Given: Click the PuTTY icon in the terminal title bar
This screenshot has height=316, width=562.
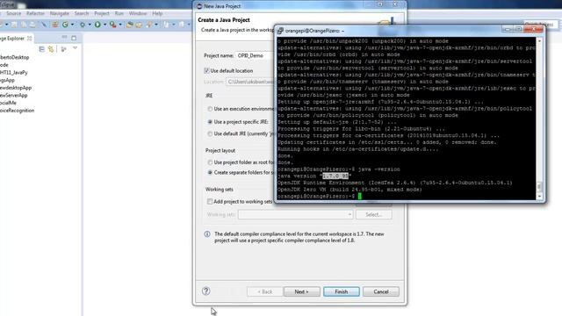Looking at the screenshot, I should click(x=280, y=31).
